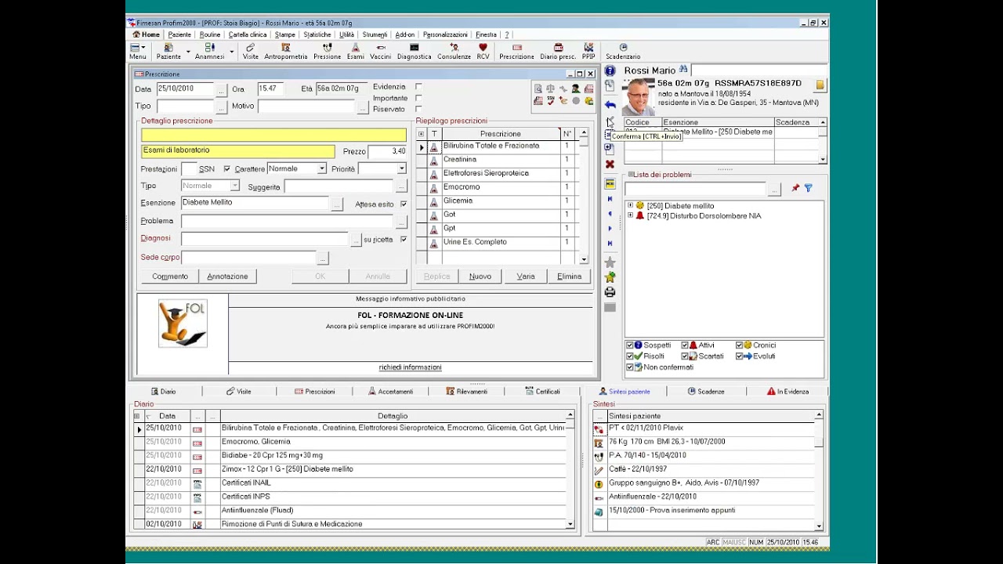Open the Vaccini toolbar icon
Viewport: 1003px width, 564px height.
(x=380, y=52)
